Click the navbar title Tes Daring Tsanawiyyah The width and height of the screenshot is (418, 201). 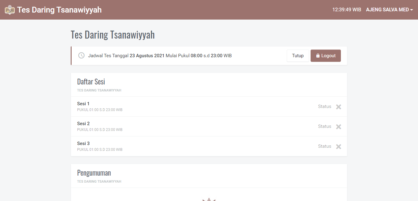pos(59,10)
